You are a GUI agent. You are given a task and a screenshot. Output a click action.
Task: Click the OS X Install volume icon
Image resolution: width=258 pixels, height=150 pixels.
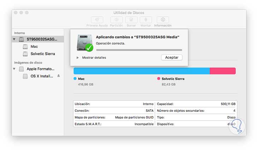[25, 76]
